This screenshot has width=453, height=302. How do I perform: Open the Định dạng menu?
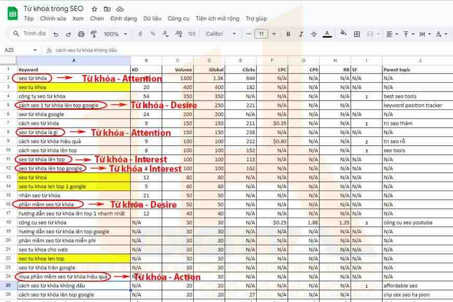[x=123, y=19]
